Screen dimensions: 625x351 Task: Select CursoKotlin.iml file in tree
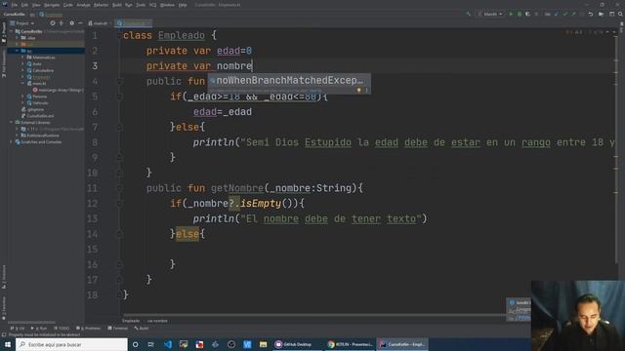click(x=40, y=116)
